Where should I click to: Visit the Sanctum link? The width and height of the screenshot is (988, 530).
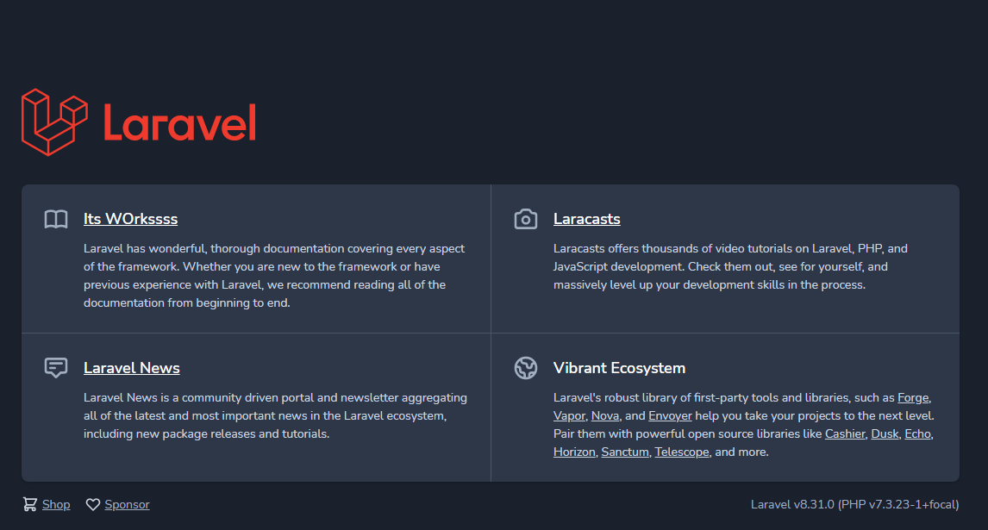coord(624,452)
